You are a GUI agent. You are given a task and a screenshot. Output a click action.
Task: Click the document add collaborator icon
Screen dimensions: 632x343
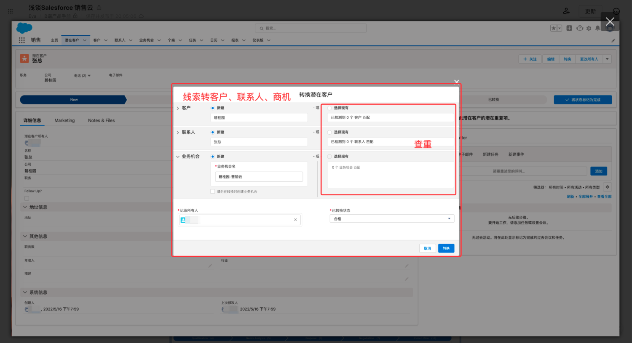(566, 11)
